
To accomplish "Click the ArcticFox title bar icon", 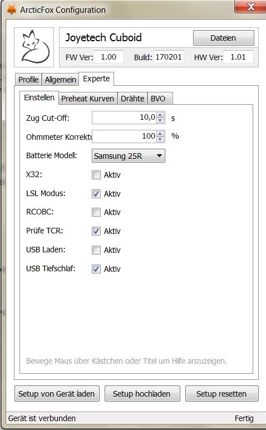I will 12,9.
